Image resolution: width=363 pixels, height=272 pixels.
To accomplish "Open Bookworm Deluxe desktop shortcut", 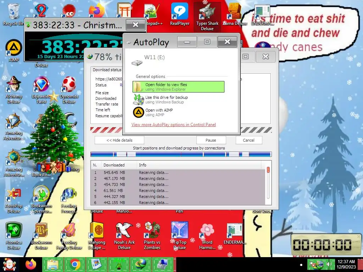I will pyautogui.click(x=41, y=236).
